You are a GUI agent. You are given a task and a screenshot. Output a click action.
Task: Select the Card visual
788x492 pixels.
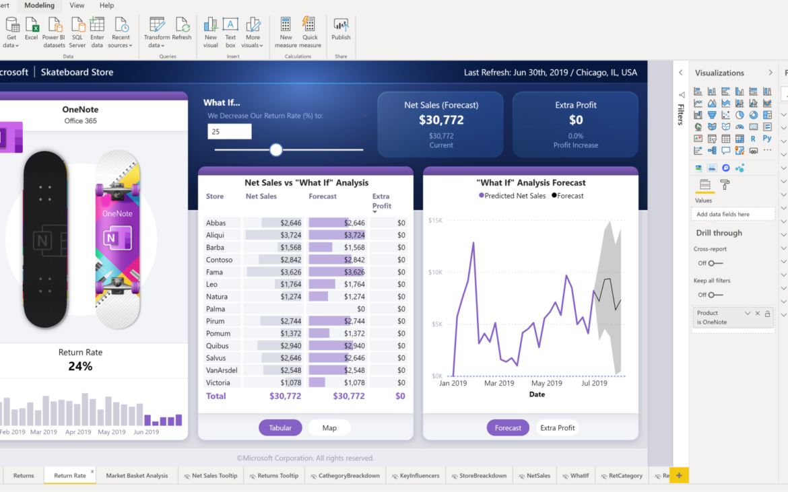[x=754, y=127]
